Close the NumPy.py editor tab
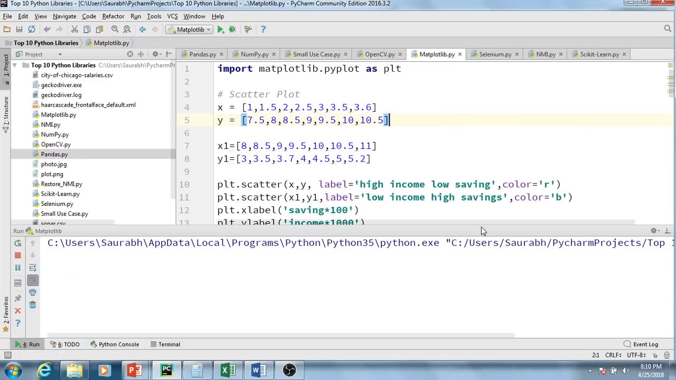 (273, 54)
